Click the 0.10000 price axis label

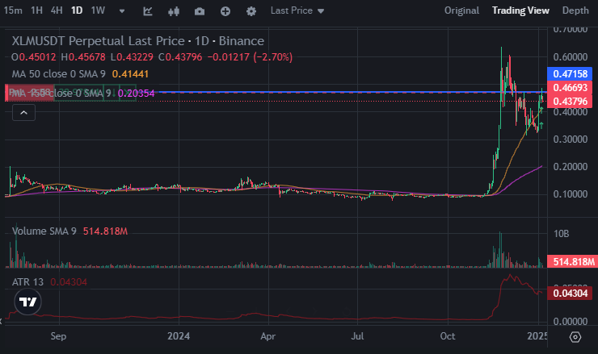pyautogui.click(x=571, y=194)
